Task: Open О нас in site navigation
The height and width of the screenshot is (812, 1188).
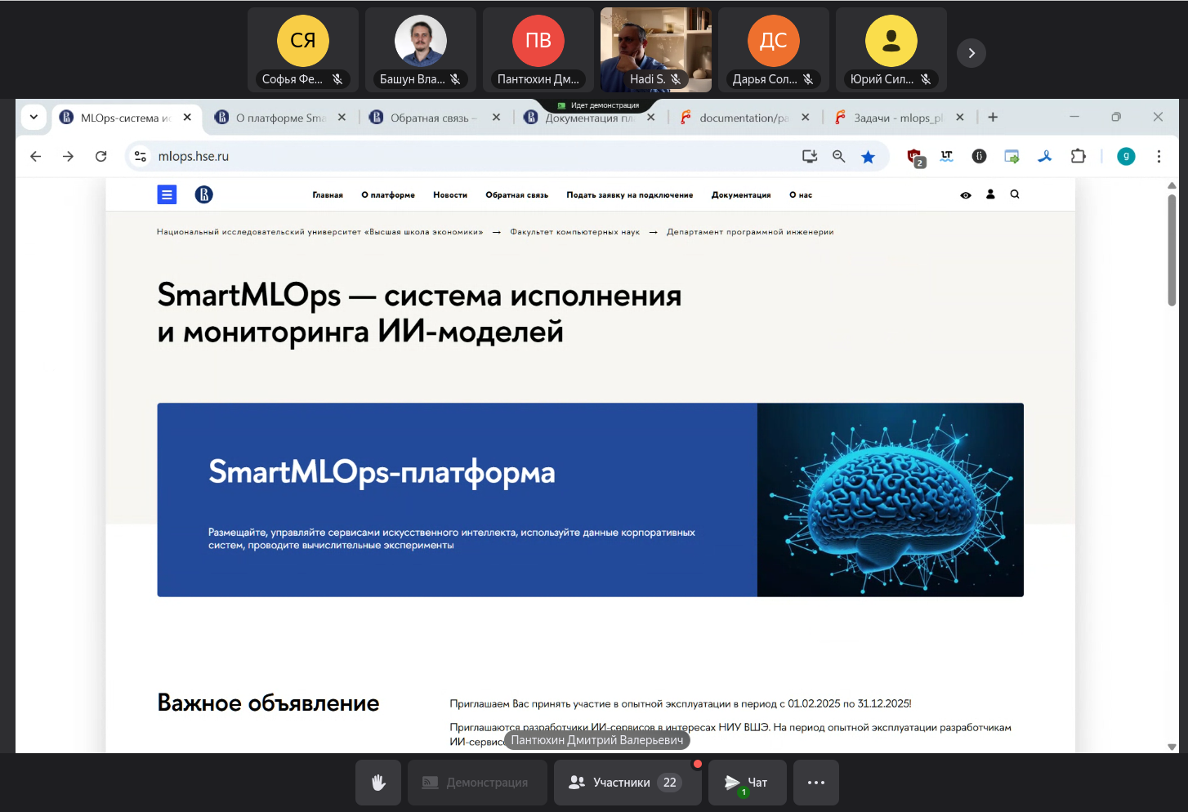Action: coord(801,195)
